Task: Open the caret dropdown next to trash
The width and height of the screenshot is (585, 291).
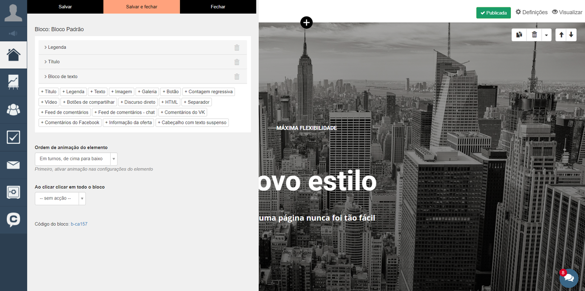Action: tap(546, 35)
